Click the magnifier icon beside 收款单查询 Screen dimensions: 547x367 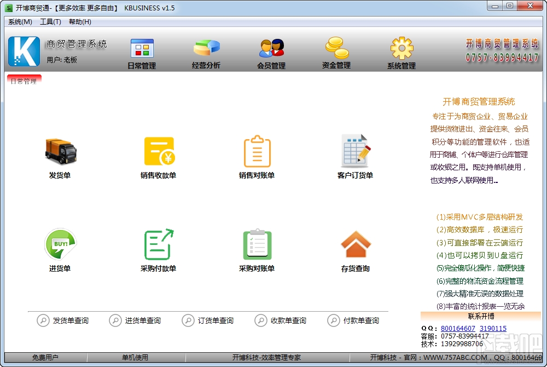[261, 320]
